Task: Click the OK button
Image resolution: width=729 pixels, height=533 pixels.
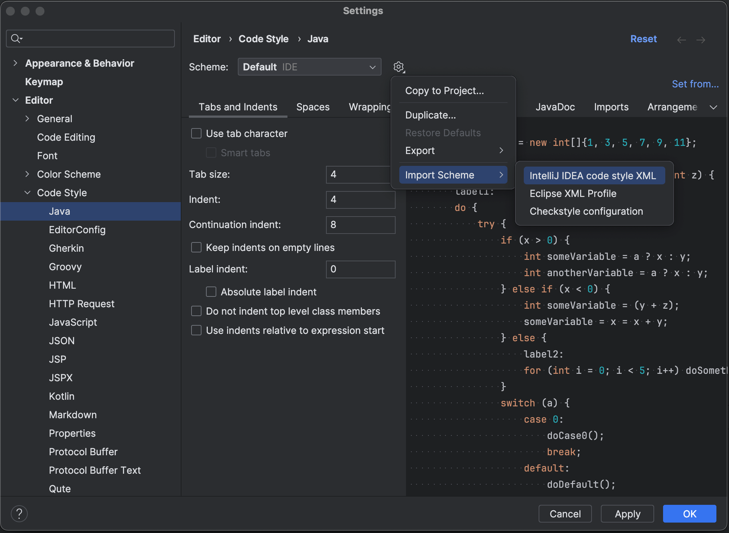Action: (x=689, y=514)
